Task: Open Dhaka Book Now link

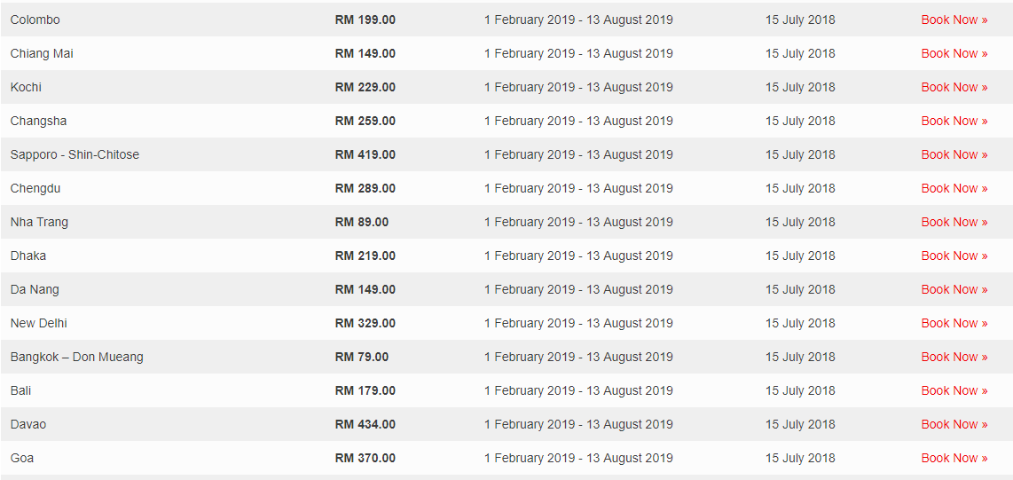Action: (x=954, y=256)
